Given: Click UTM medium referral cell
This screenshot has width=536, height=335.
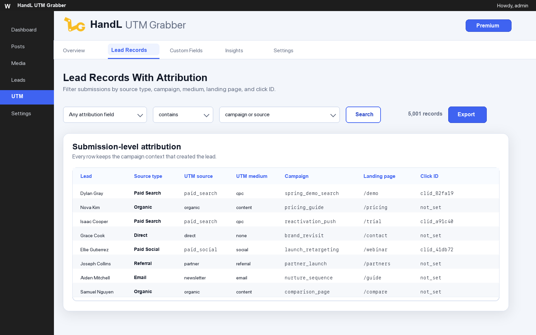Looking at the screenshot, I should 243,264.
